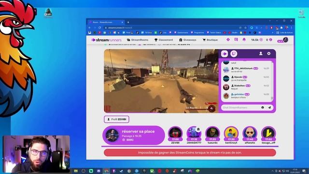Click the purple diamond icon in the header
Image resolution: width=309 pixels, height=174 pixels.
pyautogui.click(x=228, y=40)
